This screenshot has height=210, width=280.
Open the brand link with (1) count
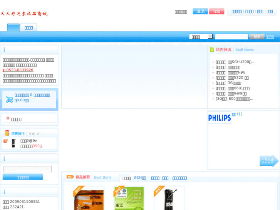pos(237,114)
